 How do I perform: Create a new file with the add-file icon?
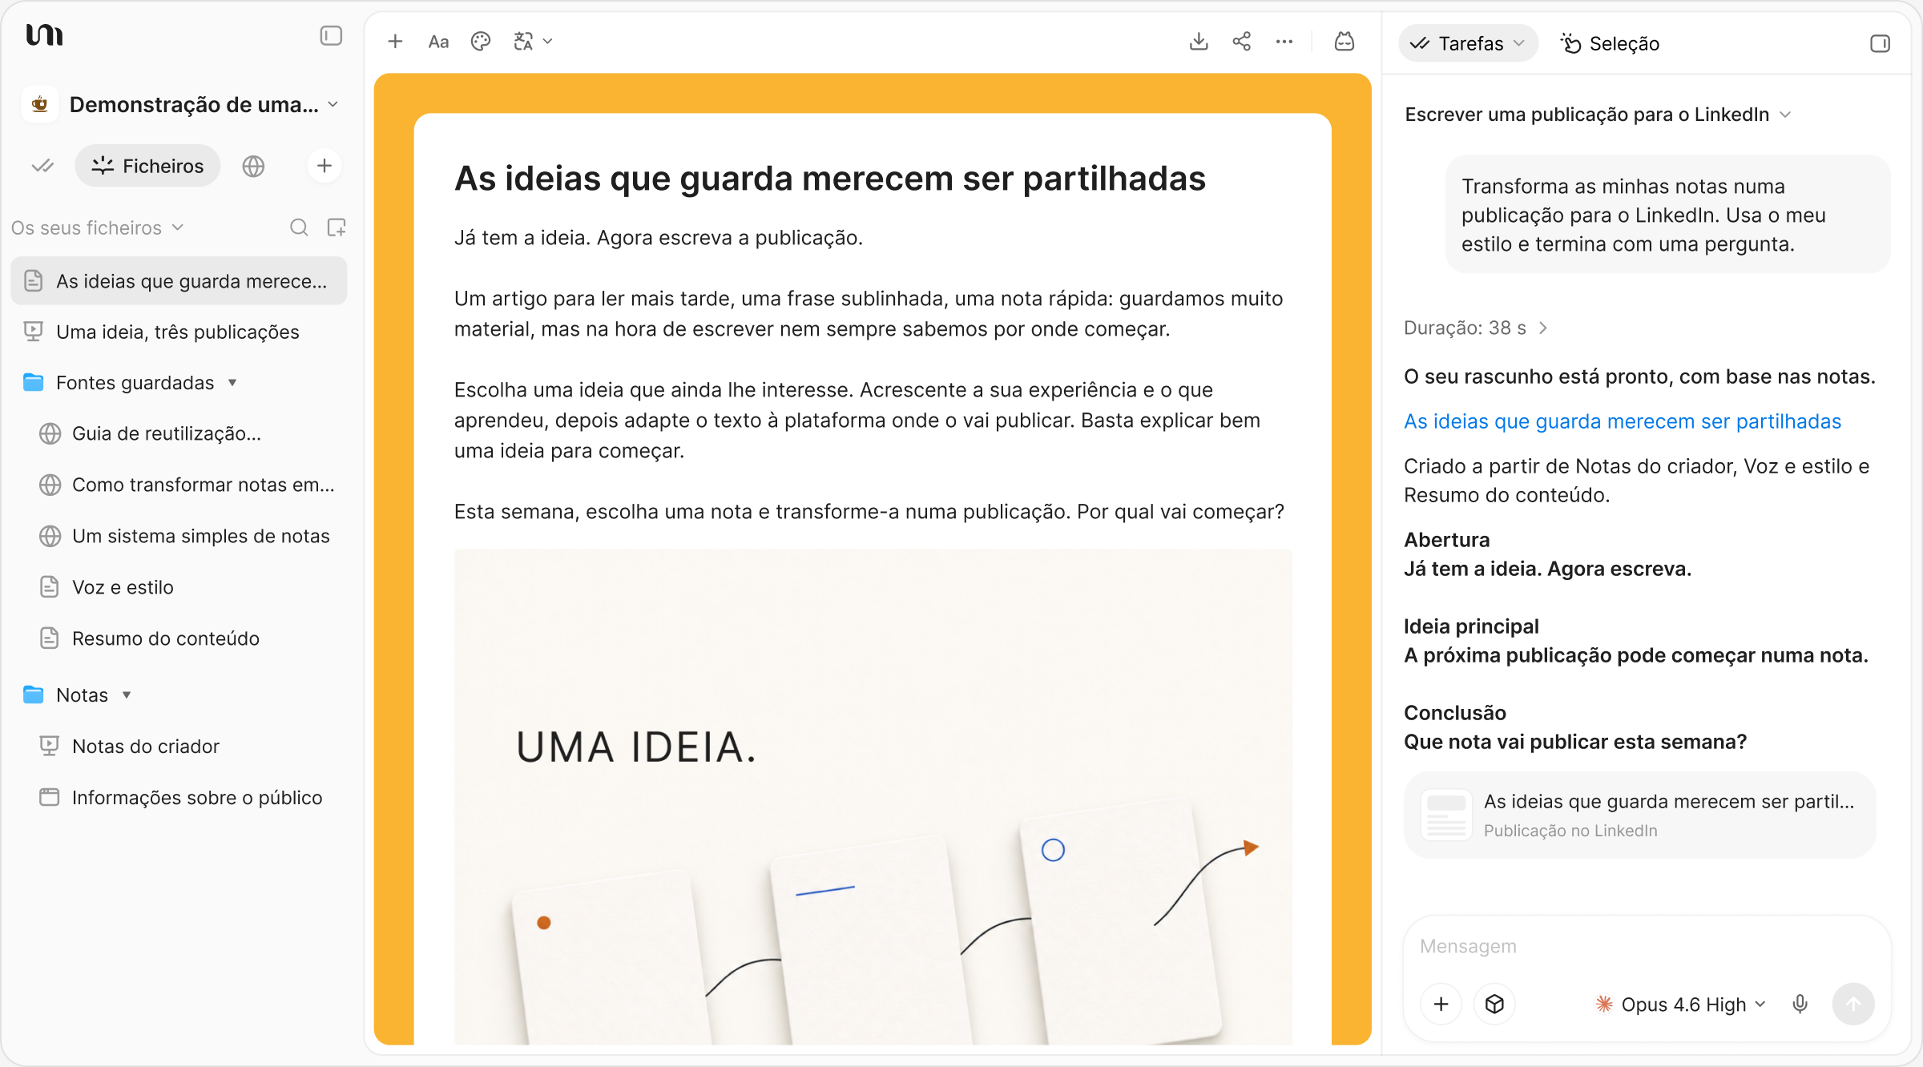pos(337,227)
